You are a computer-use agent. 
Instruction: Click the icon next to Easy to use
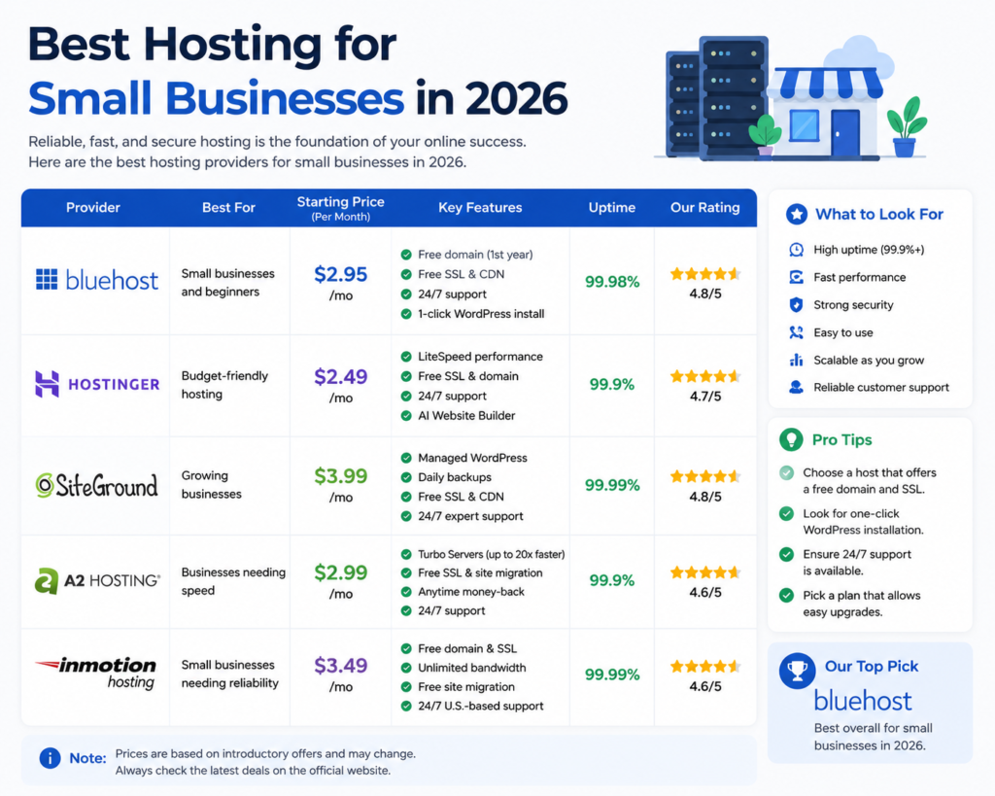pyautogui.click(x=796, y=332)
